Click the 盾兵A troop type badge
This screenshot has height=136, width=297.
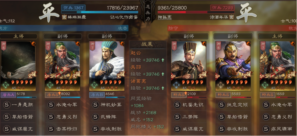tap(8, 95)
